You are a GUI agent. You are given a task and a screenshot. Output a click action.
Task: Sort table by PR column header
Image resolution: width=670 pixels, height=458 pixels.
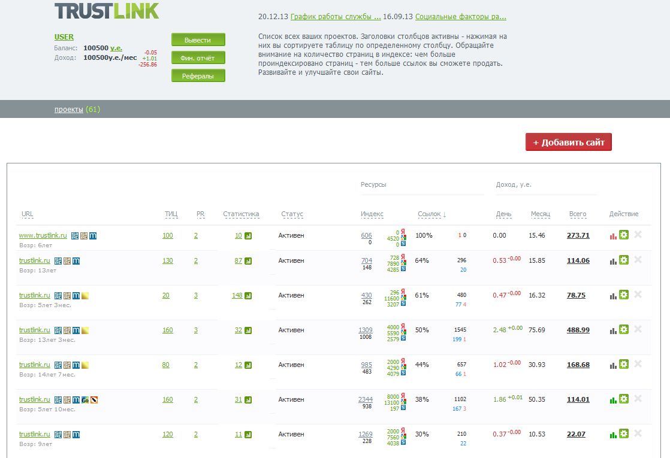pyautogui.click(x=200, y=214)
